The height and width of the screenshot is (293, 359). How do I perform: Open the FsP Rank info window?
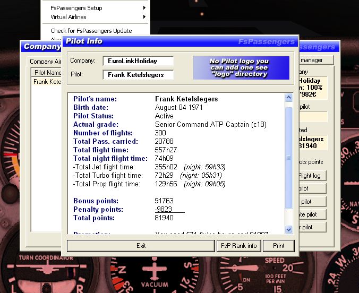pos(238,246)
